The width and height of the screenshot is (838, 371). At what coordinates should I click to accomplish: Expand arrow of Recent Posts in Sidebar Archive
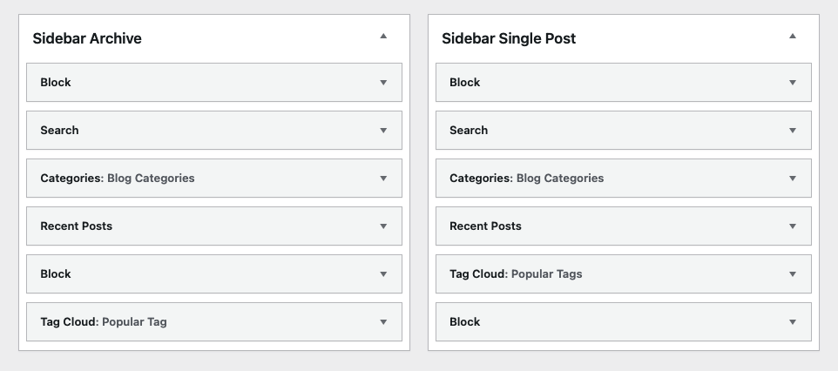pos(383,226)
